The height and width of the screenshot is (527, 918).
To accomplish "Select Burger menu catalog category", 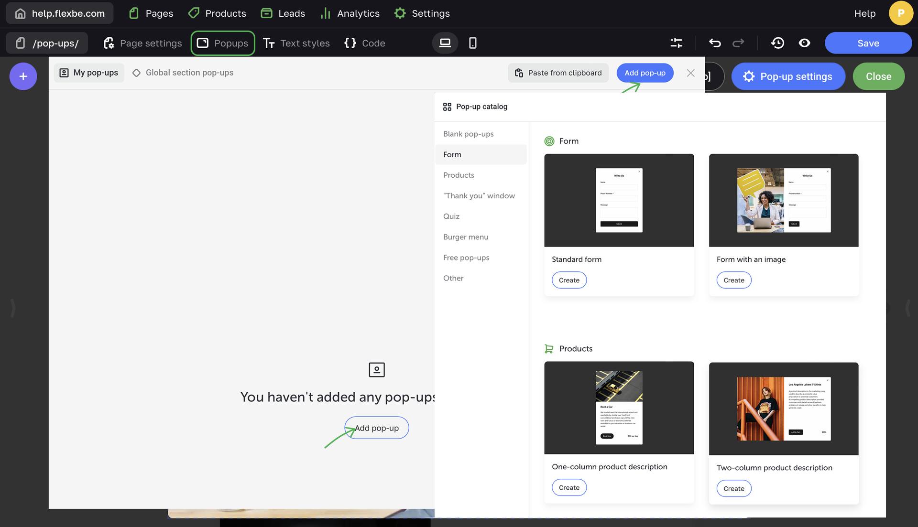I will point(465,237).
